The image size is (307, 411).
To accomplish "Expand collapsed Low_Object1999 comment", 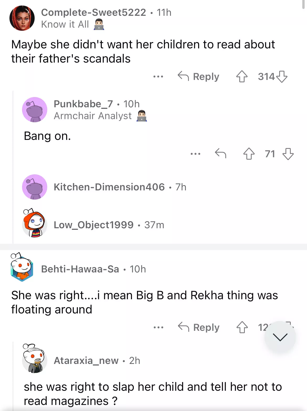I will 94,225.
